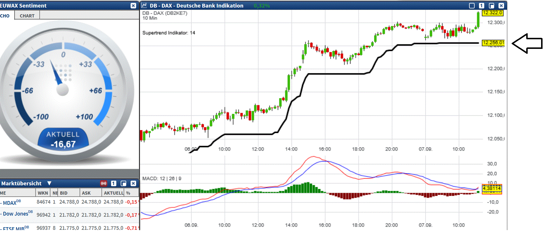
Task: Click the MACD value label 4,38114
Action: (492, 188)
